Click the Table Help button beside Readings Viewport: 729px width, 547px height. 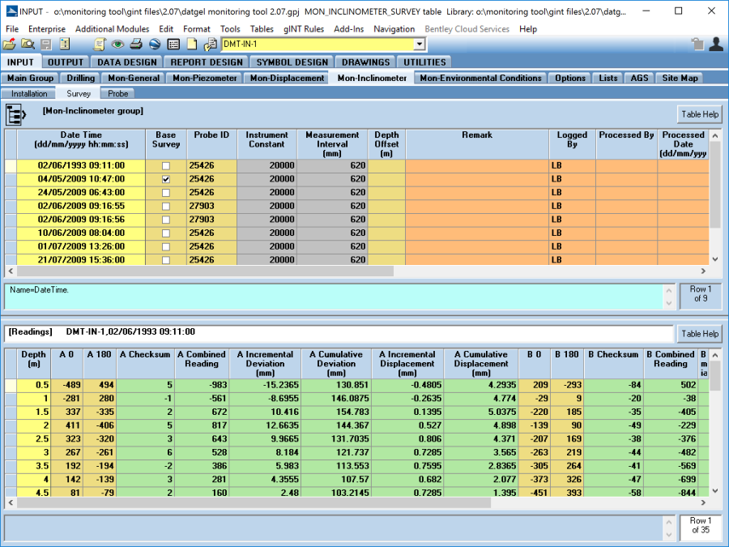pos(699,334)
